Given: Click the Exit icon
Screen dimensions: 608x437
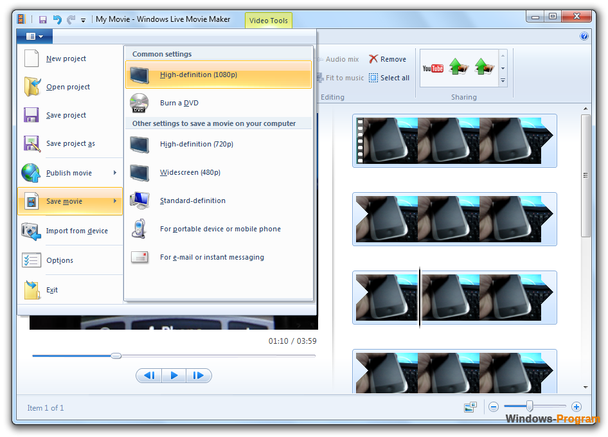Looking at the screenshot, I should pos(31,290).
